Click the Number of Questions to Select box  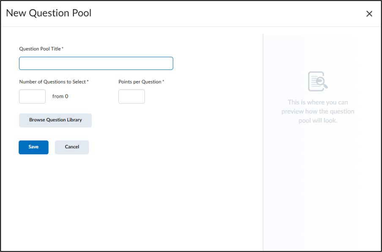coord(33,97)
